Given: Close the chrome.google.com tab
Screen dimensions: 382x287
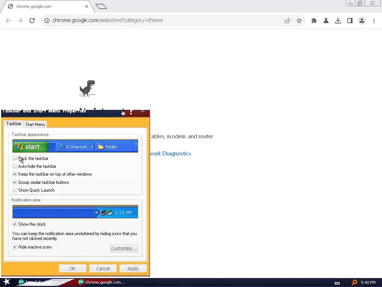Looking at the screenshot, I should pyautogui.click(x=87, y=6).
